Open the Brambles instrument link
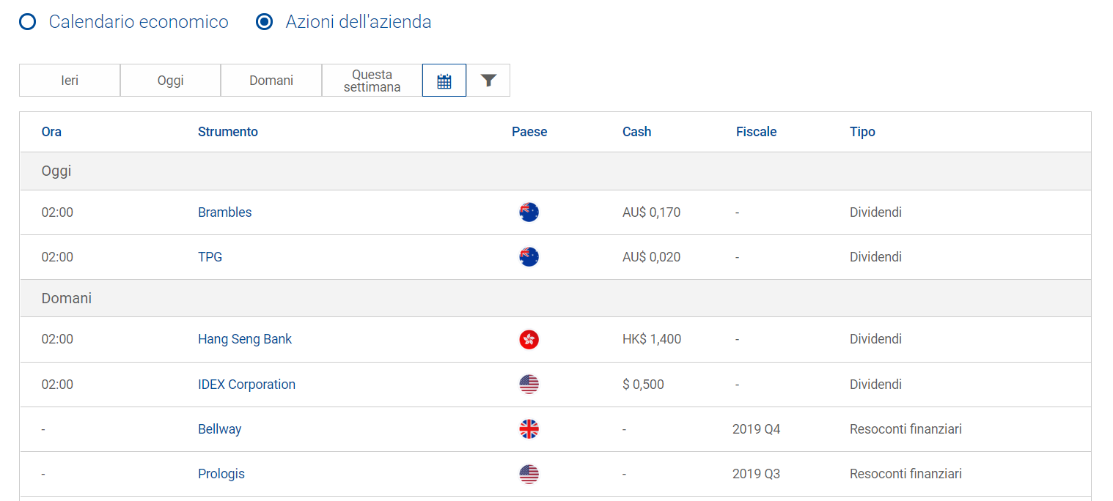Image resolution: width=1113 pixels, height=501 pixels. pos(225,212)
